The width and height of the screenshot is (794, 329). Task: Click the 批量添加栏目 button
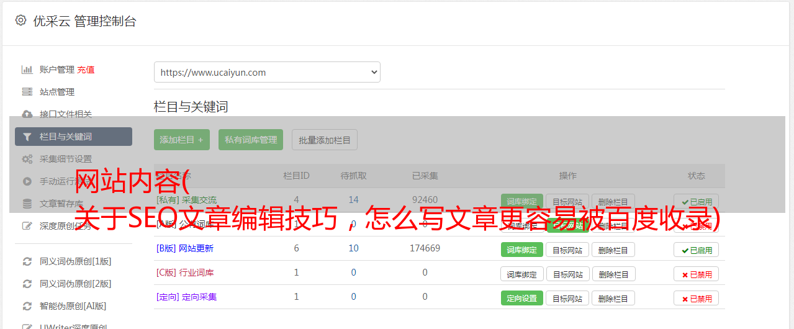pyautogui.click(x=325, y=140)
